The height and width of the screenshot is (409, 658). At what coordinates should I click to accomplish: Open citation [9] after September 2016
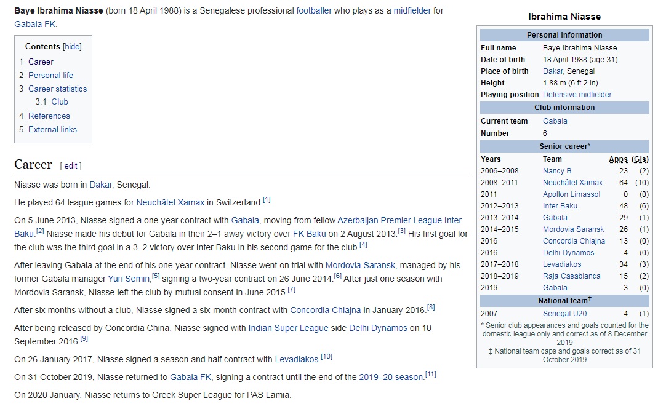[x=84, y=338]
